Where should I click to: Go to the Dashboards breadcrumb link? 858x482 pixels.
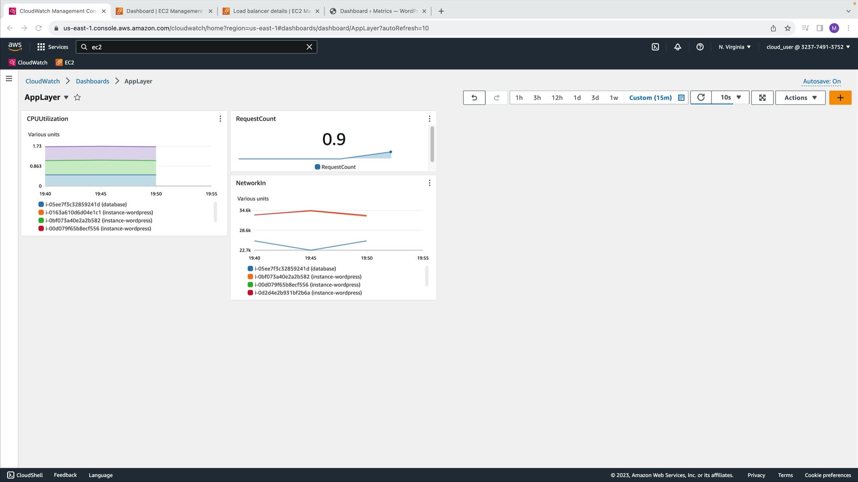[93, 81]
